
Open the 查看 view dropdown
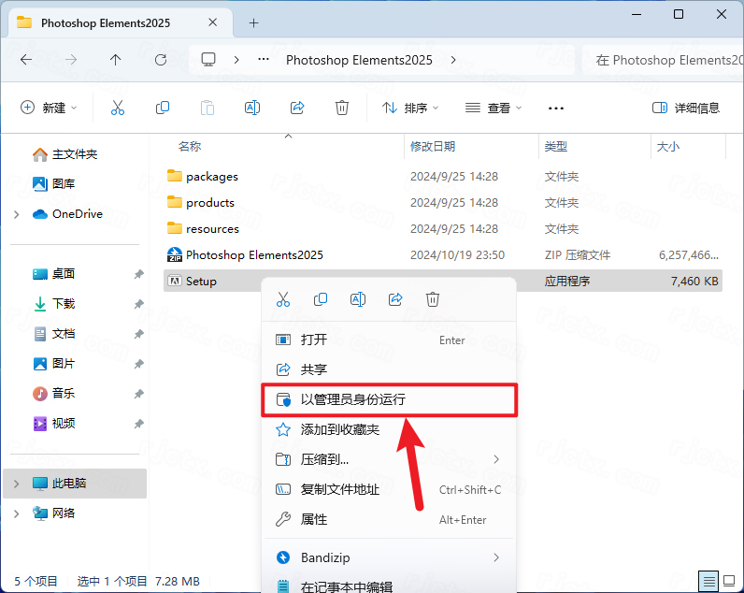click(494, 108)
